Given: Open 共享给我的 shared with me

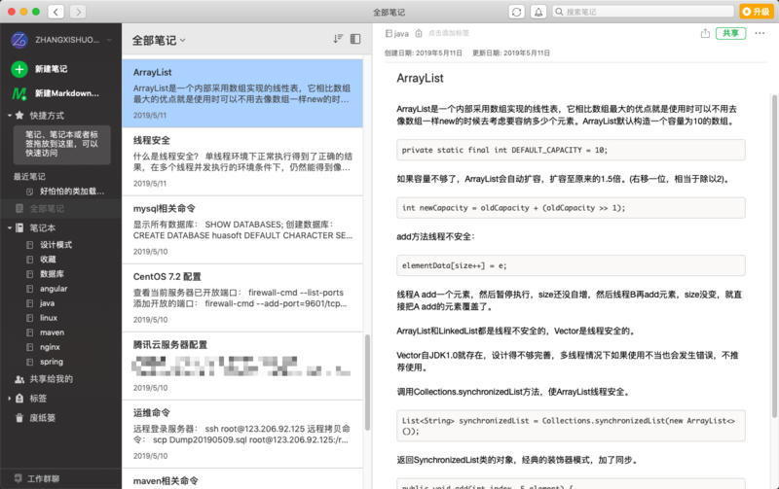Looking at the screenshot, I should [44, 379].
